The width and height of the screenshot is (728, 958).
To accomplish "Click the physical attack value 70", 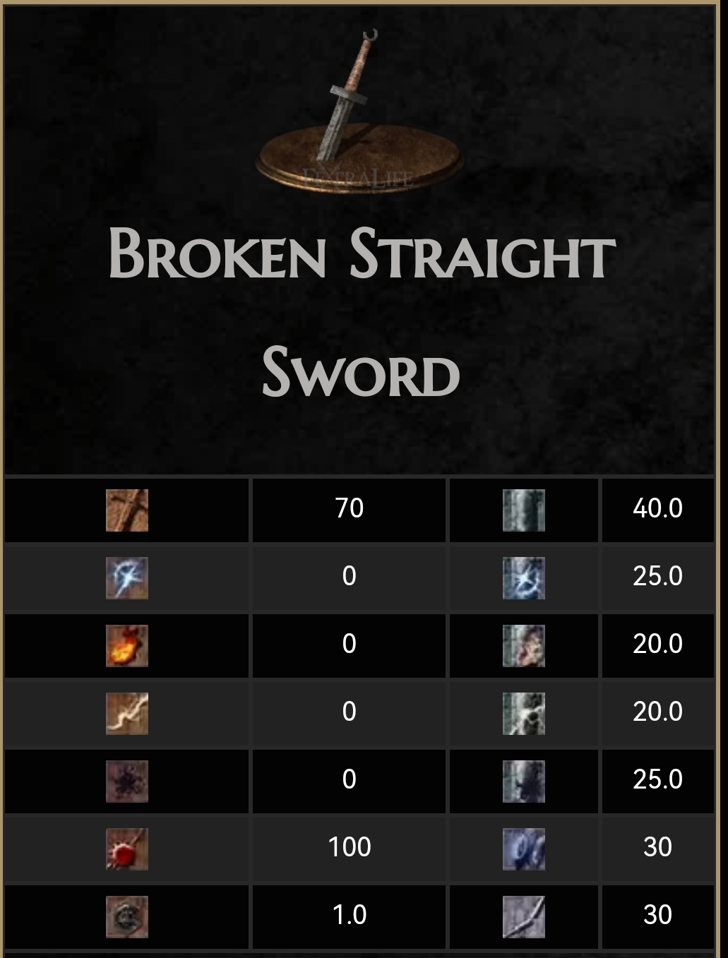I will [x=350, y=508].
